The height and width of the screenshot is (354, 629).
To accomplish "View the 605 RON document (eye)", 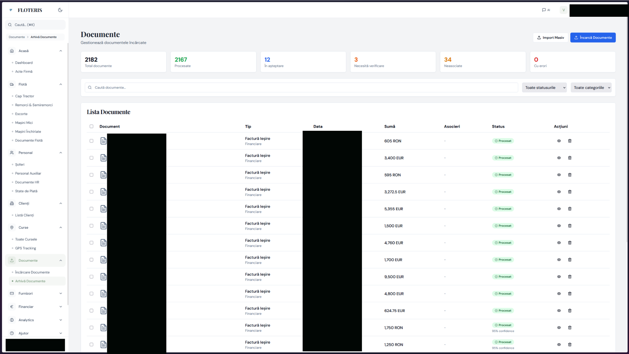I will pyautogui.click(x=559, y=141).
